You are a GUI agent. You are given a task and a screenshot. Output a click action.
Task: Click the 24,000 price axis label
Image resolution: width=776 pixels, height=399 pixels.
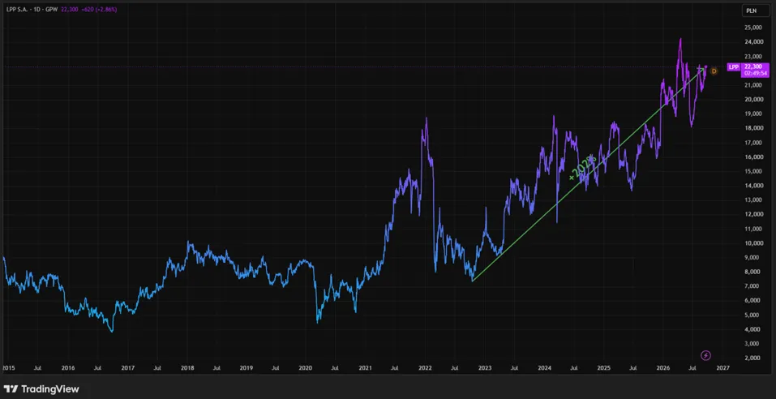752,42
